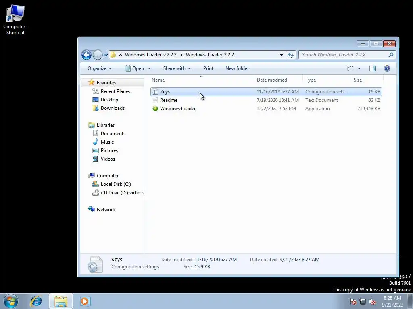This screenshot has height=309, width=413.
Task: Open the Windows Start menu orb
Action: tap(11, 301)
